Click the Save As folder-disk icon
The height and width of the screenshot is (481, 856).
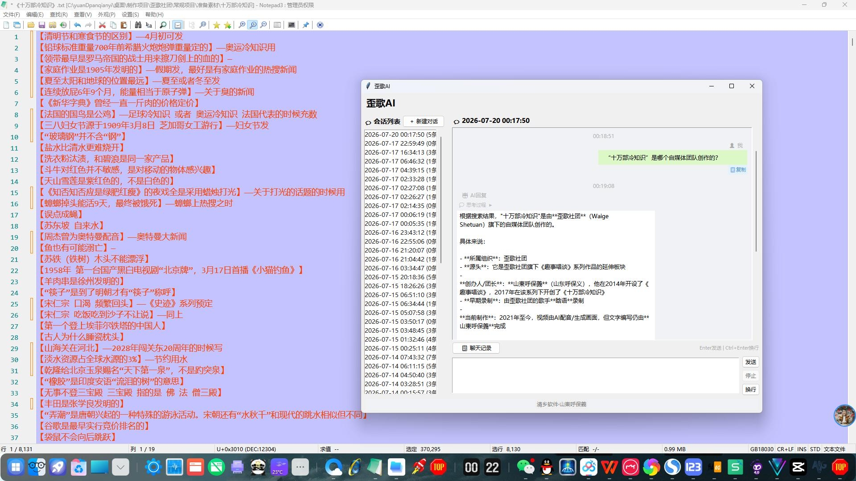tap(53, 25)
